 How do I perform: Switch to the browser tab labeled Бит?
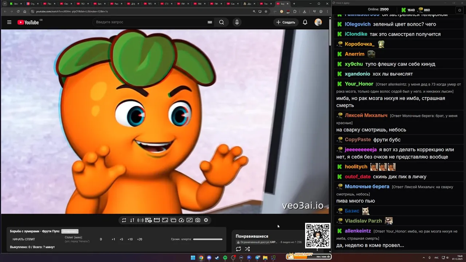click(x=99, y=4)
